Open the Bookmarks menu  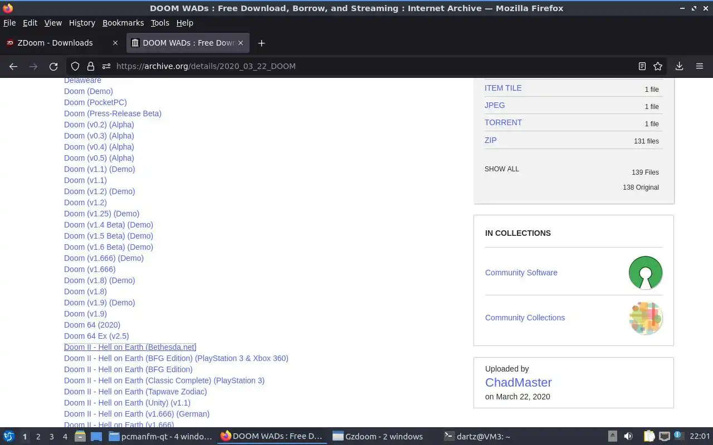point(123,23)
